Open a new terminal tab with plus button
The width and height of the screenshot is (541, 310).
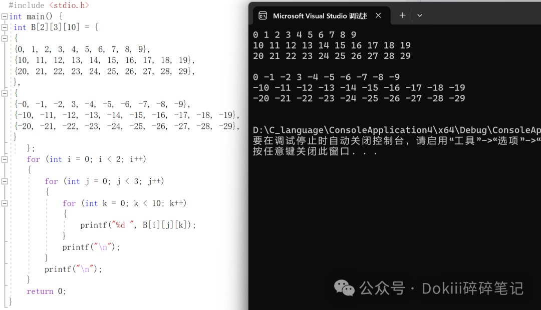pos(402,15)
